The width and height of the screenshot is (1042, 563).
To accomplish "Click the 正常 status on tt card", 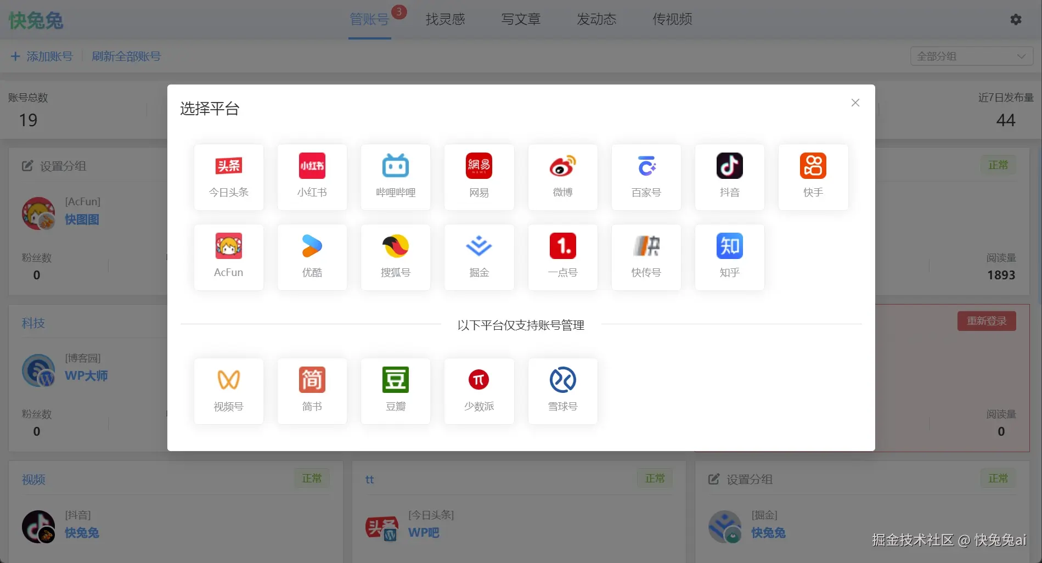I will click(x=655, y=478).
